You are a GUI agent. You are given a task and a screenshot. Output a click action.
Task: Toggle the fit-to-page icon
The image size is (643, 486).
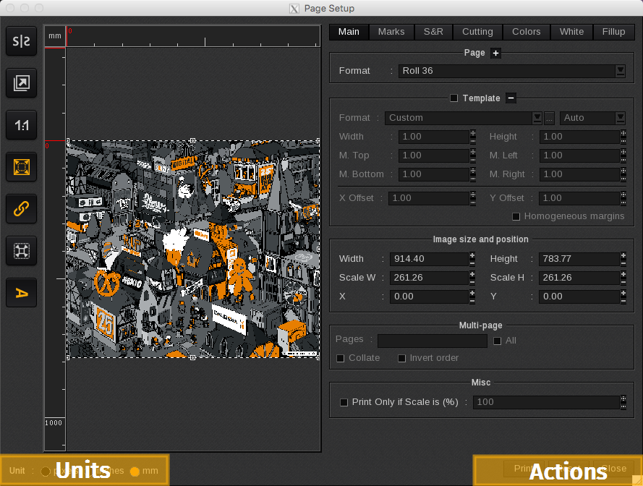[22, 167]
